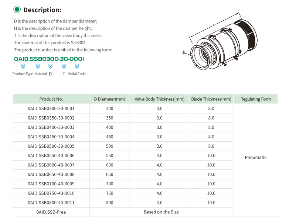
Task: Click the double chevron above Material
Action: pos(38,66)
